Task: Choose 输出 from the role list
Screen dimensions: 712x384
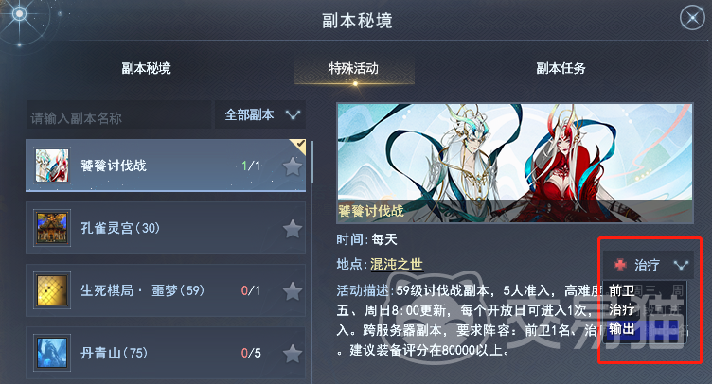Action: click(x=621, y=328)
